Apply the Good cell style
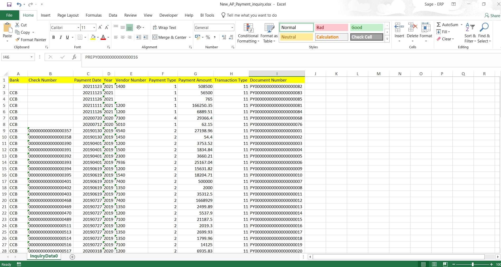The width and height of the screenshot is (501, 267). pos(367,27)
